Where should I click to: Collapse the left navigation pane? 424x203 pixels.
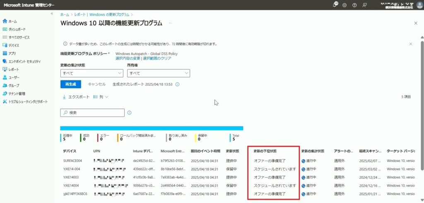click(52, 14)
